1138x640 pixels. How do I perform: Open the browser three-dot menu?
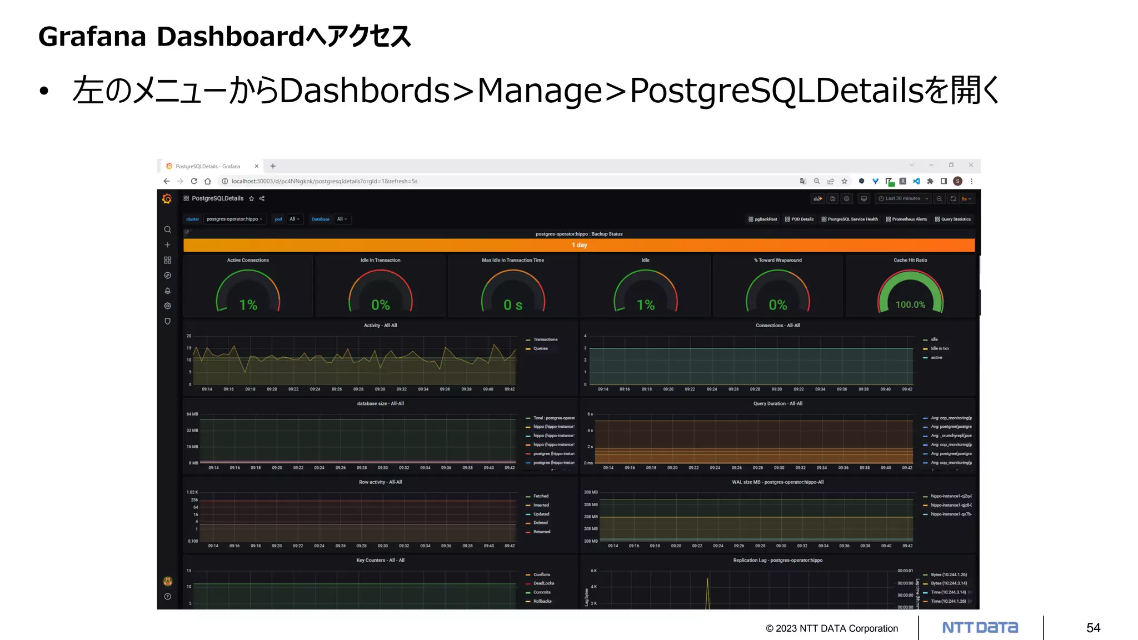971,181
